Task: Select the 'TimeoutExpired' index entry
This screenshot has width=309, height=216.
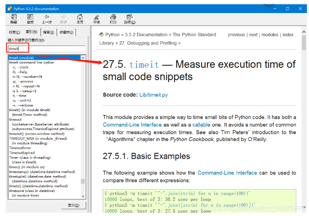Action: pos(22,153)
